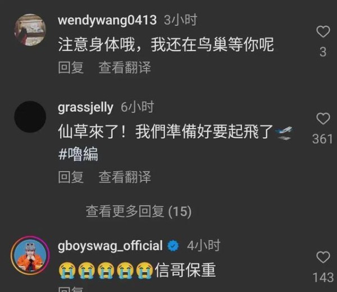337x292 pixels.
Task: View translation of wendywang0413's comment
Action: click(x=125, y=67)
